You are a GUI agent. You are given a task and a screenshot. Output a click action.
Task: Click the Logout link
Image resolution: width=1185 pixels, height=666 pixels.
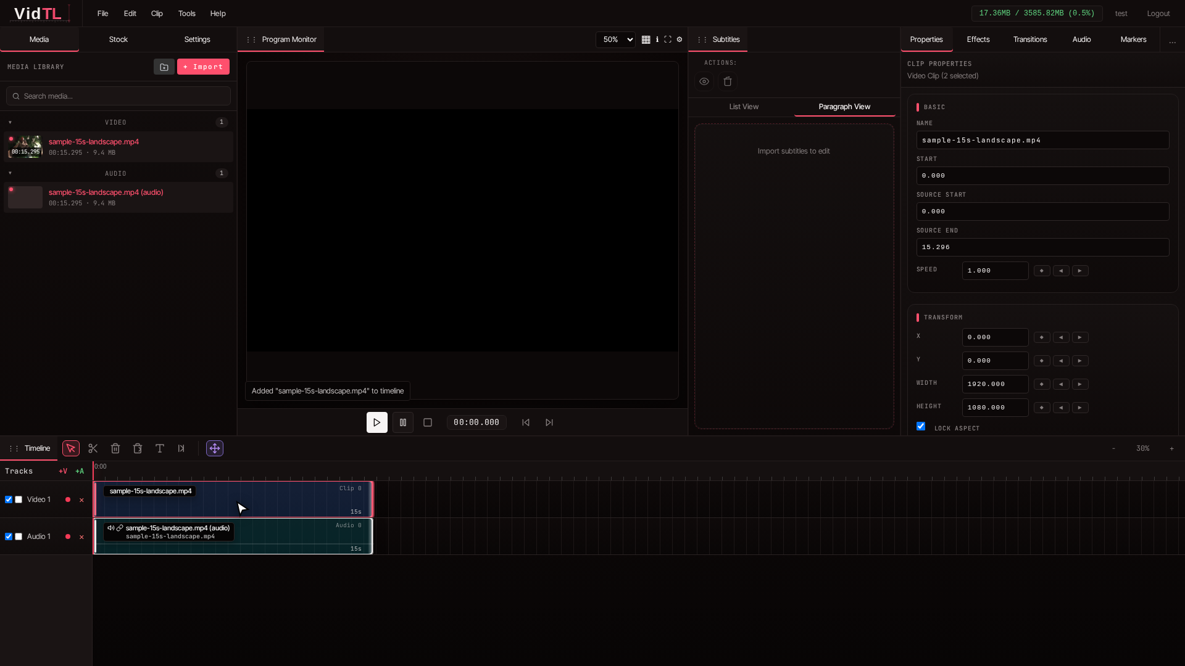[1158, 14]
